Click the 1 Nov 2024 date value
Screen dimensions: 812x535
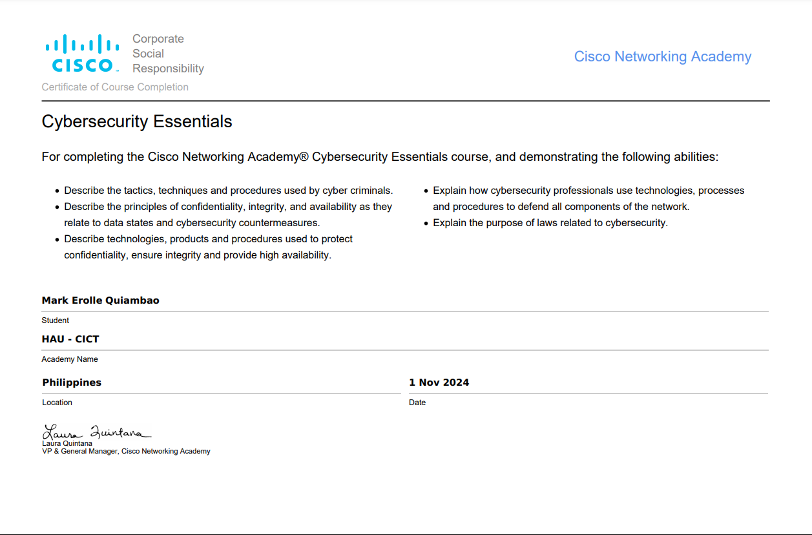click(x=439, y=383)
